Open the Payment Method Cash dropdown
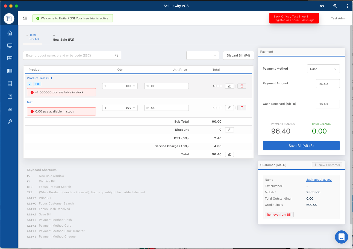Viewport: 353px width, 249px height. point(323,69)
